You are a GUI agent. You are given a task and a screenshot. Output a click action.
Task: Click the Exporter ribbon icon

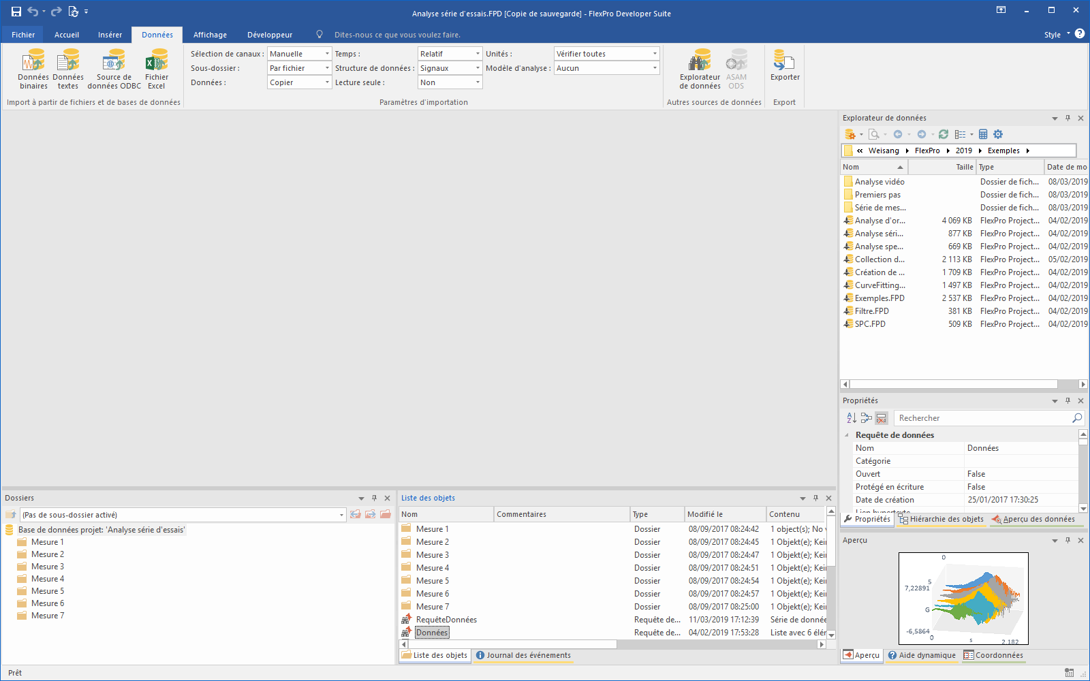tap(785, 65)
